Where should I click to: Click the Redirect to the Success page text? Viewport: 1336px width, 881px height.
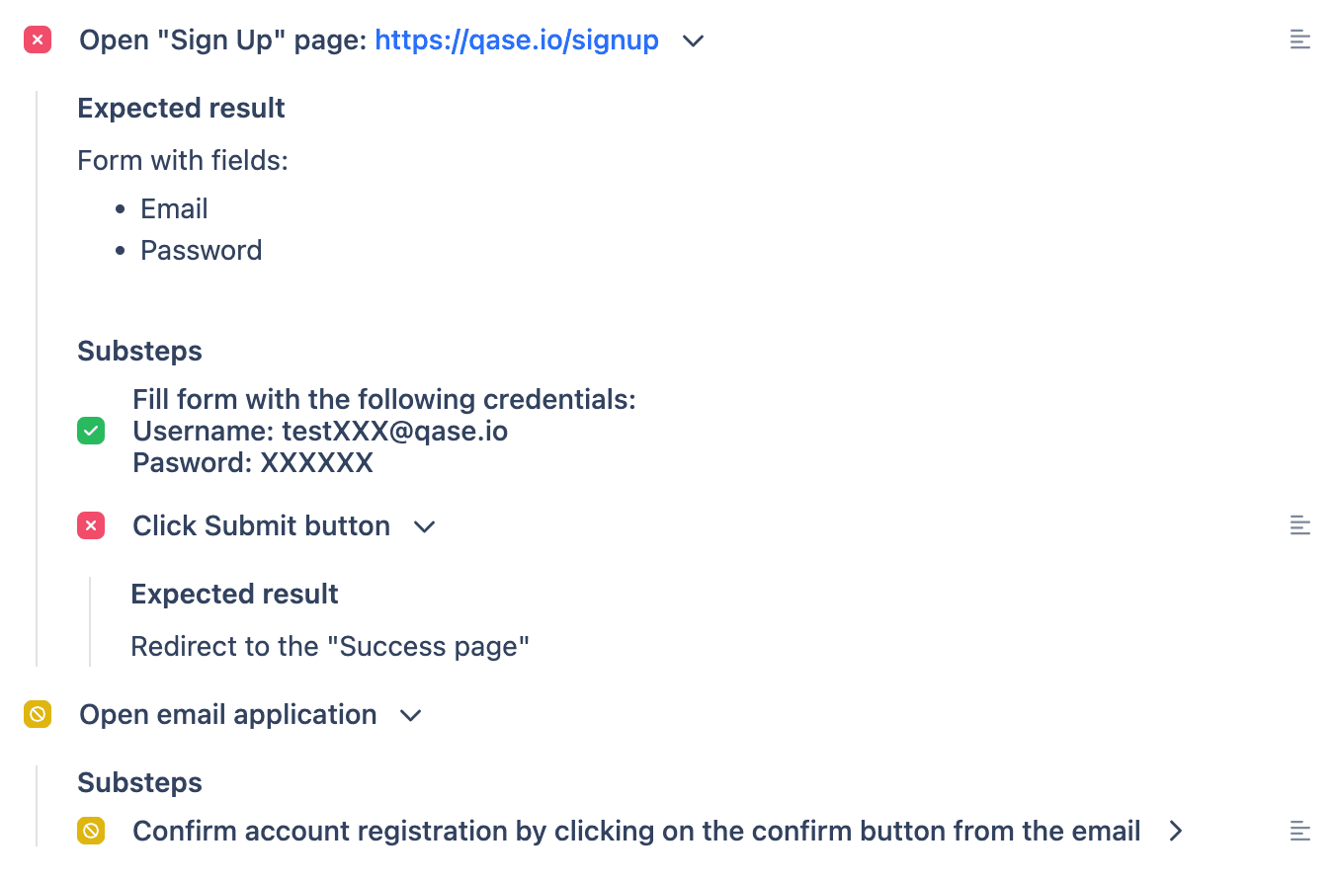tap(331, 646)
